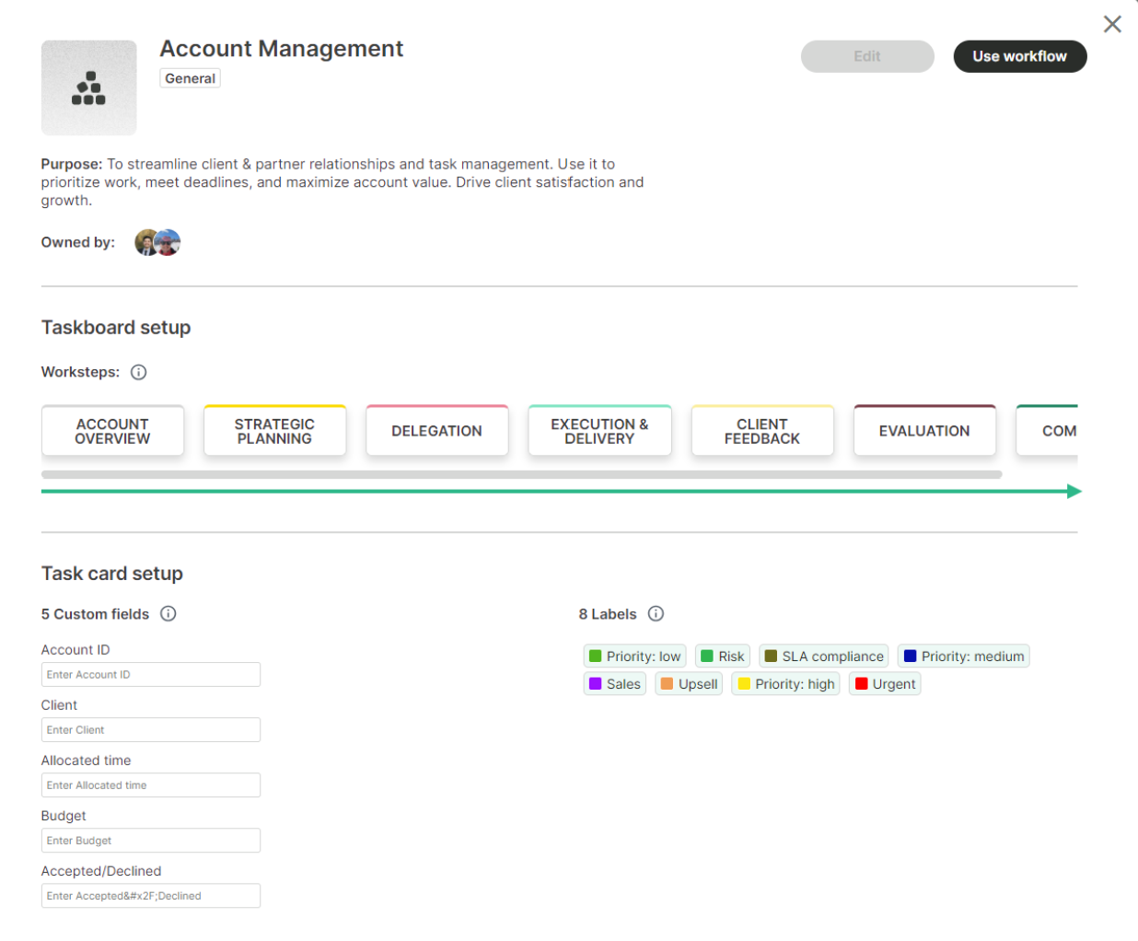Click the Allocated time input box
This screenshot has width=1138, height=941.
point(151,785)
